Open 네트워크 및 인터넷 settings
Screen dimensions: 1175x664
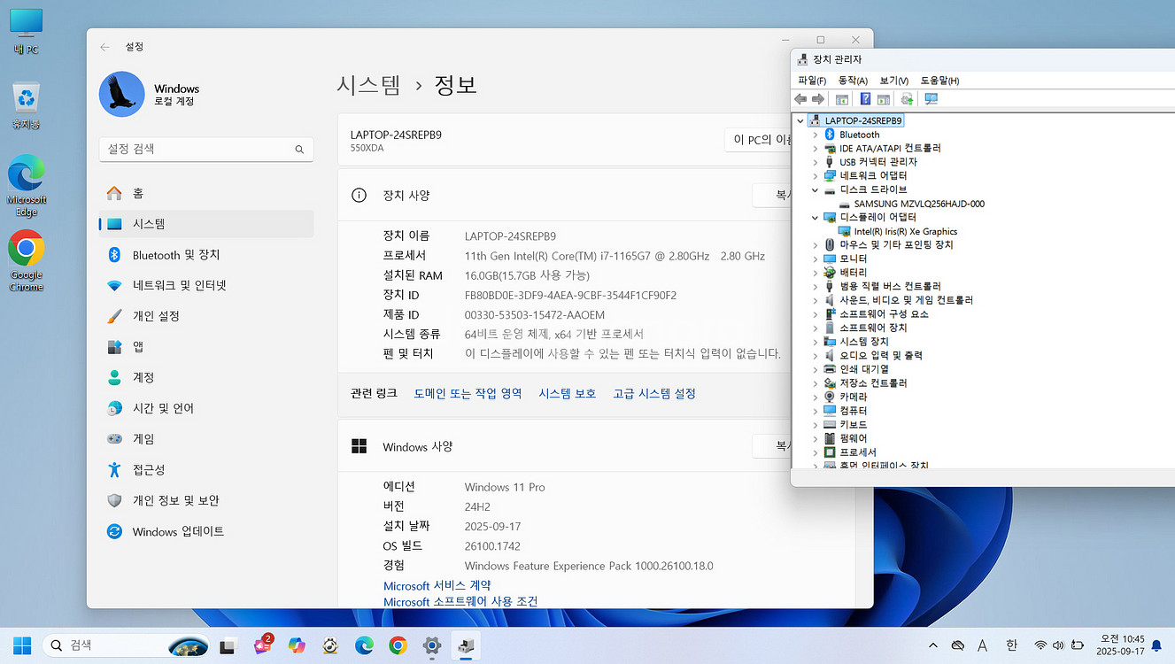(x=179, y=285)
